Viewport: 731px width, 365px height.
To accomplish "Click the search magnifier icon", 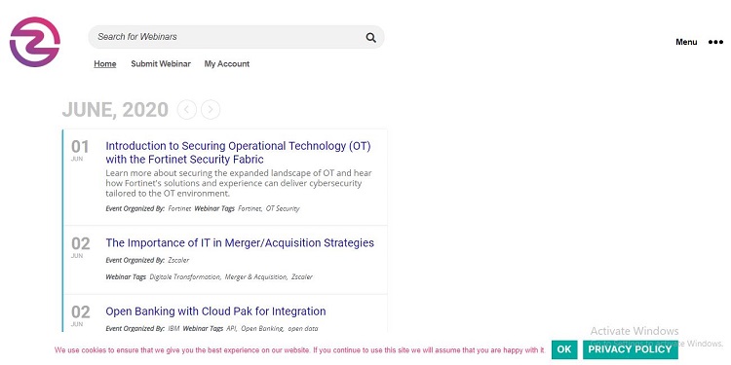I will [x=370, y=38].
